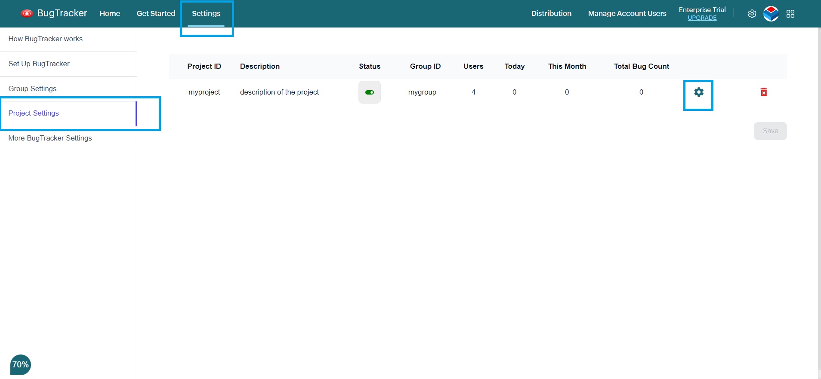This screenshot has width=821, height=379.
Task: Go to Home tab
Action: (x=110, y=13)
